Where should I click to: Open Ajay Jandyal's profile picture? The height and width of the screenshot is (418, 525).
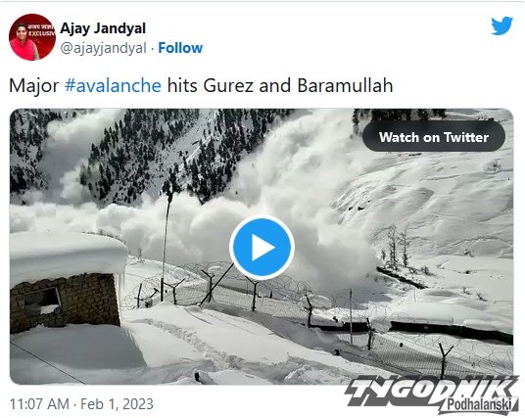point(32,37)
